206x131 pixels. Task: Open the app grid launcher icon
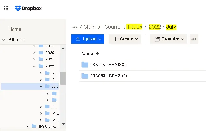click(6, 8)
